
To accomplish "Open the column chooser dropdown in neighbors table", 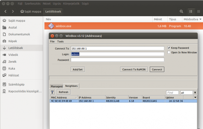I will pyautogui.click(x=195, y=97).
